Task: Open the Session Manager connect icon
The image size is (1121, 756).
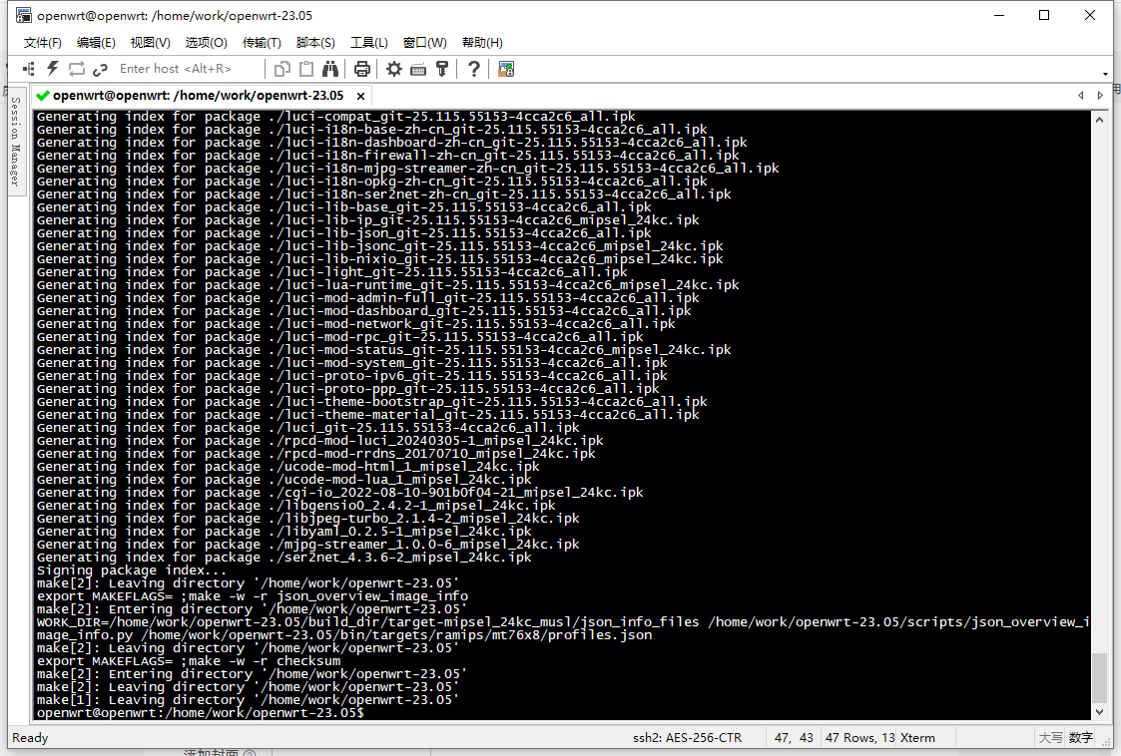Action: pos(29,69)
